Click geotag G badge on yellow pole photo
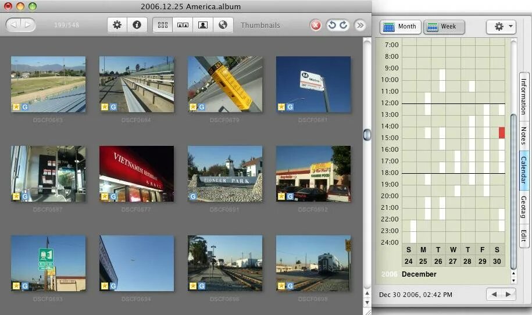This screenshot has height=315, width=532. click(x=202, y=107)
